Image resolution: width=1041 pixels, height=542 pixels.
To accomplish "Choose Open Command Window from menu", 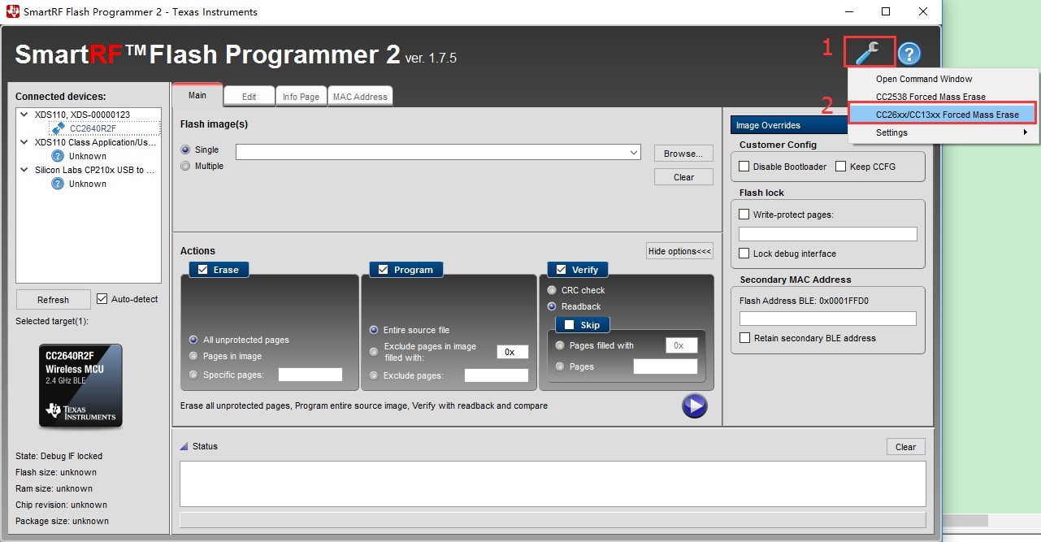I will (943, 79).
